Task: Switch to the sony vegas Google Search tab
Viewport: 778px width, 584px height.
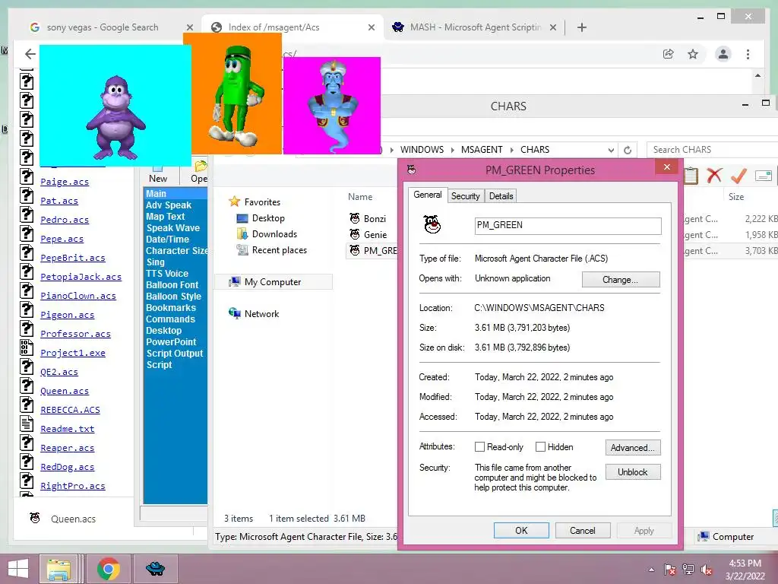Action: tap(103, 27)
